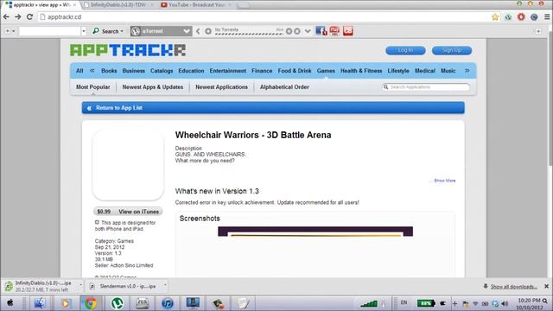This screenshot has height=311, width=553.
Task: Click the 10:20 PM clock in the tray
Action: (x=529, y=301)
